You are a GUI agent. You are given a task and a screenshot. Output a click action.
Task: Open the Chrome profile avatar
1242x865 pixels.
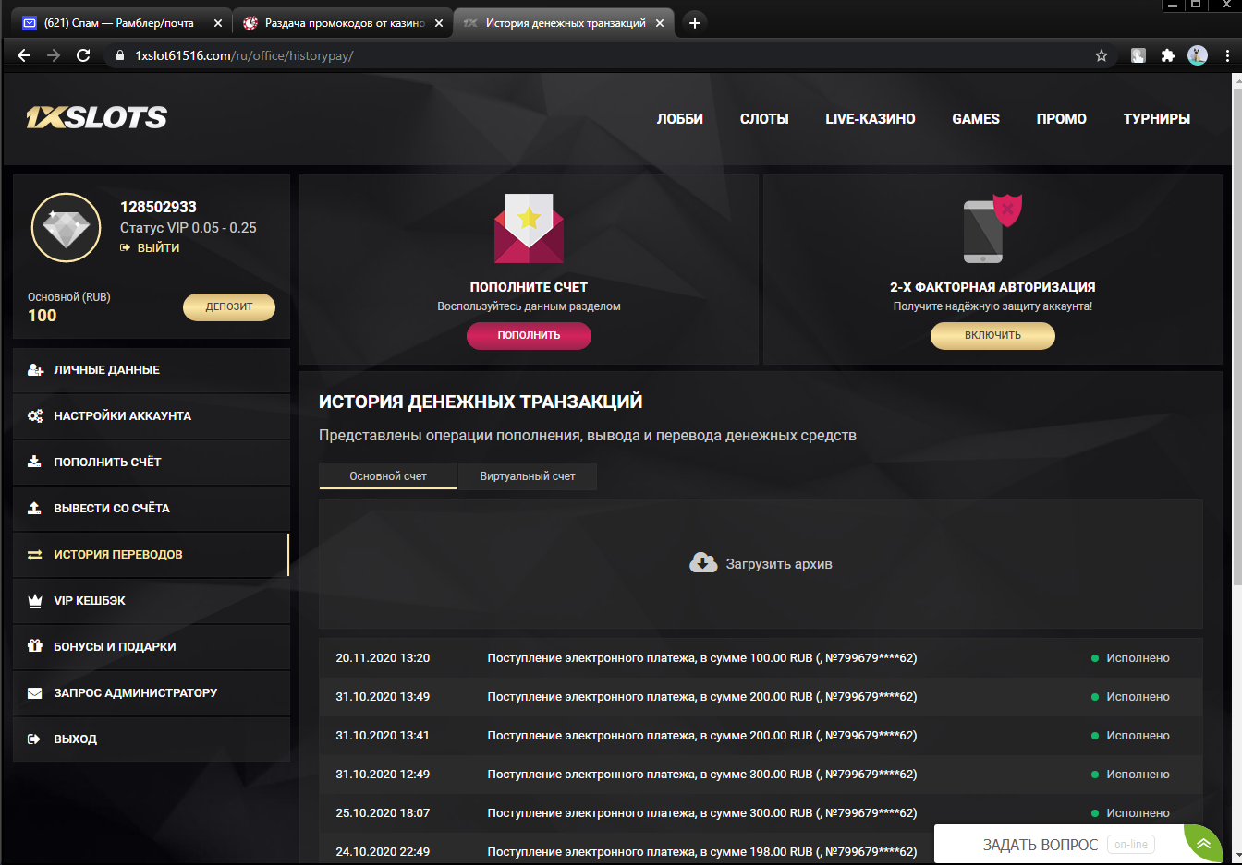[x=1198, y=55]
